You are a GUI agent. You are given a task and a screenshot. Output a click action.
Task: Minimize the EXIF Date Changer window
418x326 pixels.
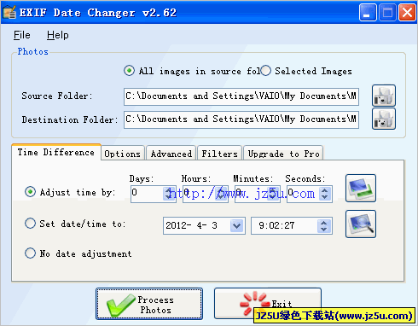click(x=368, y=13)
